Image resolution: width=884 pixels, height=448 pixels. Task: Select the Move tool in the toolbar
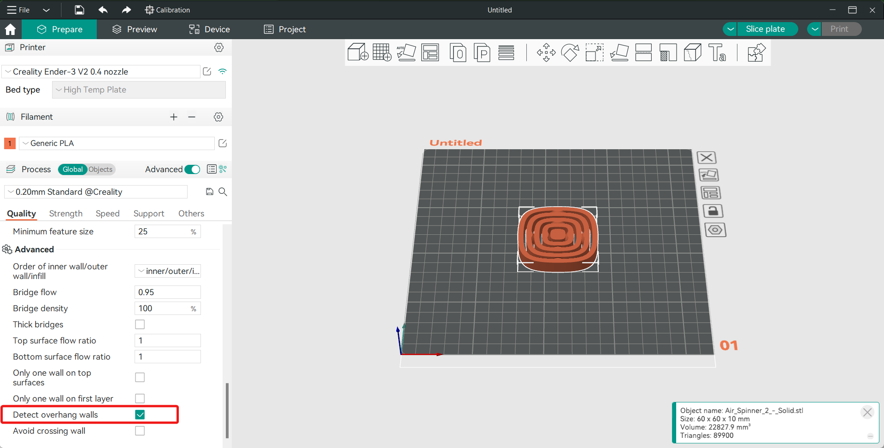pos(546,52)
